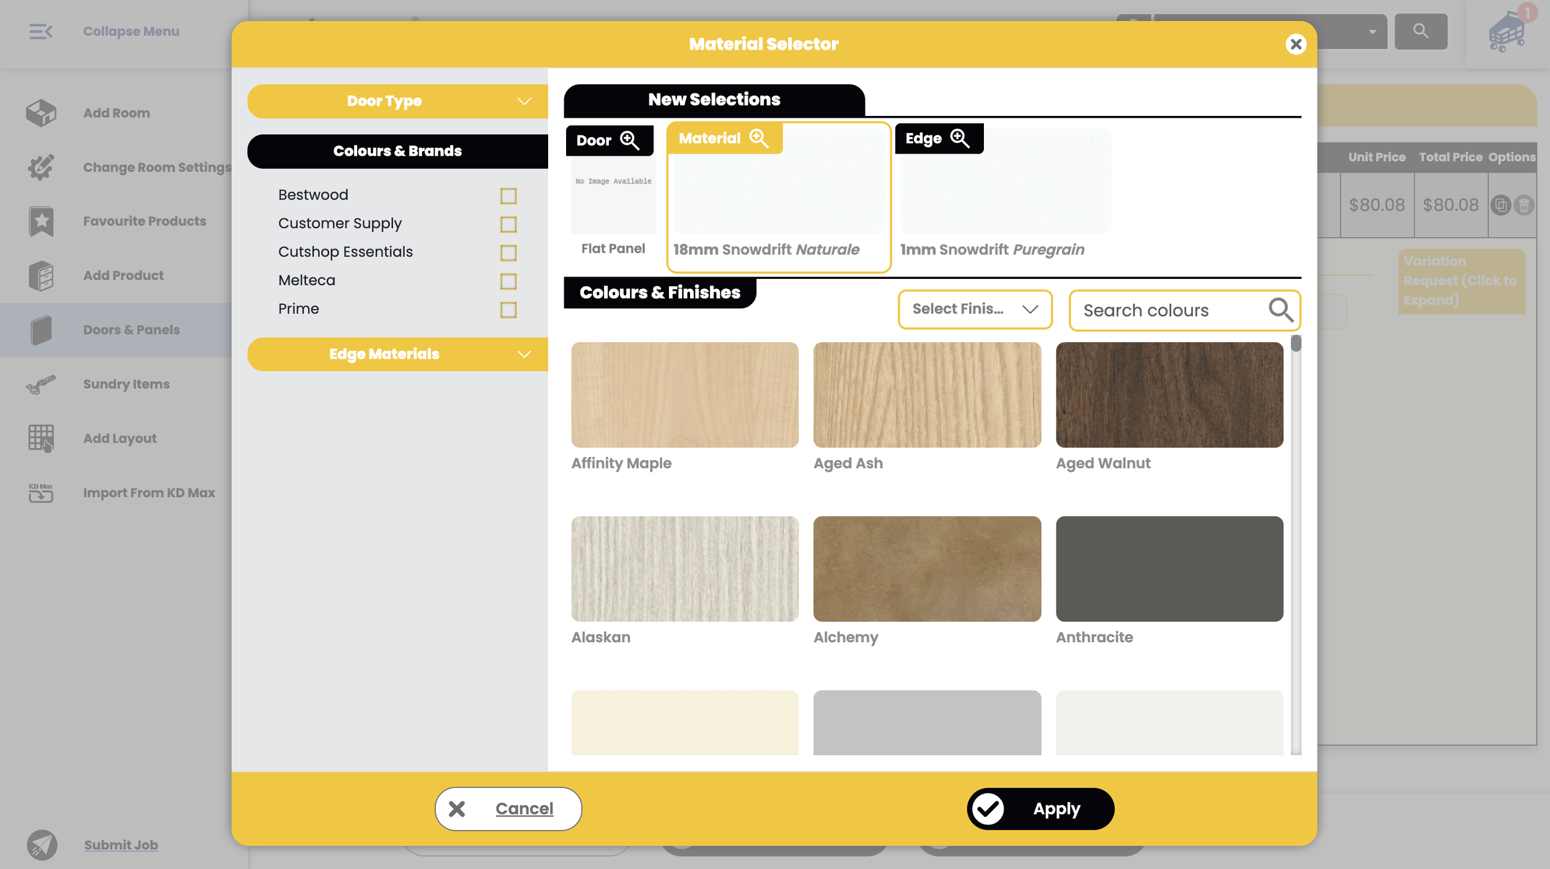This screenshot has height=869, width=1550.
Task: Click the Sundry Items hinge icon
Action: (x=41, y=384)
